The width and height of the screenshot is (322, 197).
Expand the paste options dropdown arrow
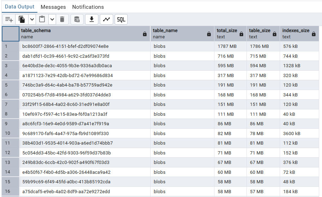pos(52,19)
